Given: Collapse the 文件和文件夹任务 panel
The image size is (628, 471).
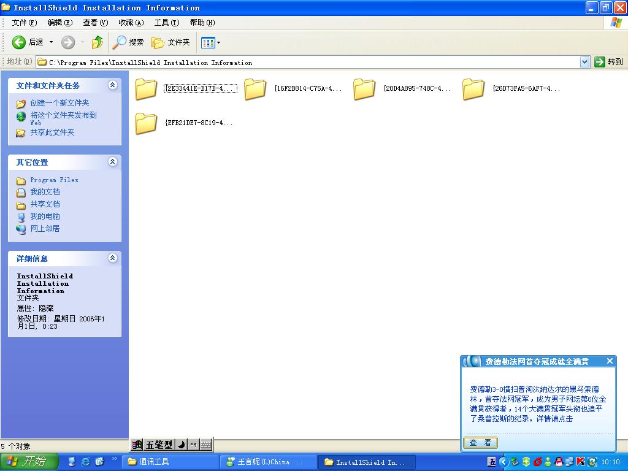Looking at the screenshot, I should [x=113, y=85].
